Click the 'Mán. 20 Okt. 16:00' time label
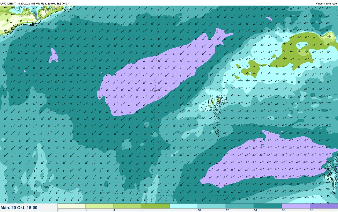The image size is (338, 212). 19,208
